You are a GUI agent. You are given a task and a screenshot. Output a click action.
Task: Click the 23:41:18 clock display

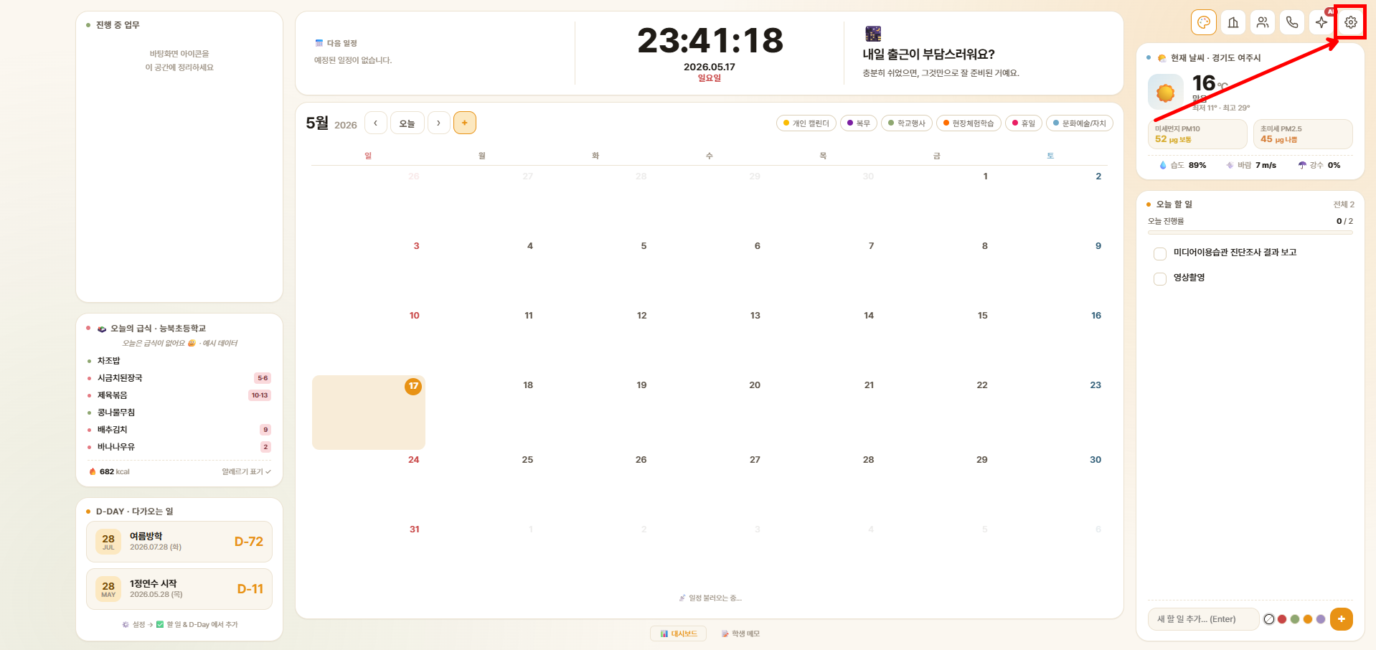pos(710,40)
